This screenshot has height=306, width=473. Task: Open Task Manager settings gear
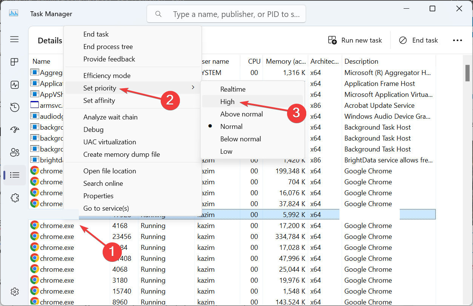click(14, 291)
